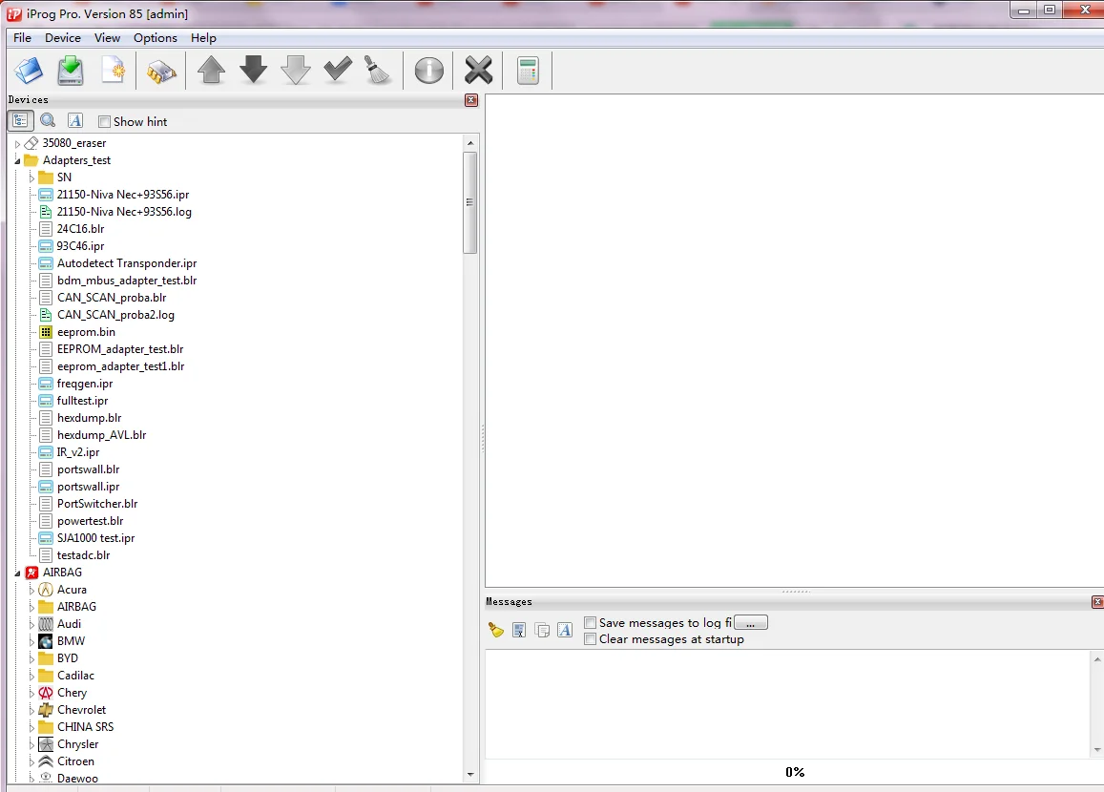This screenshot has height=792, width=1104.
Task: Click the gray down arrow icon
Action: pyautogui.click(x=296, y=71)
